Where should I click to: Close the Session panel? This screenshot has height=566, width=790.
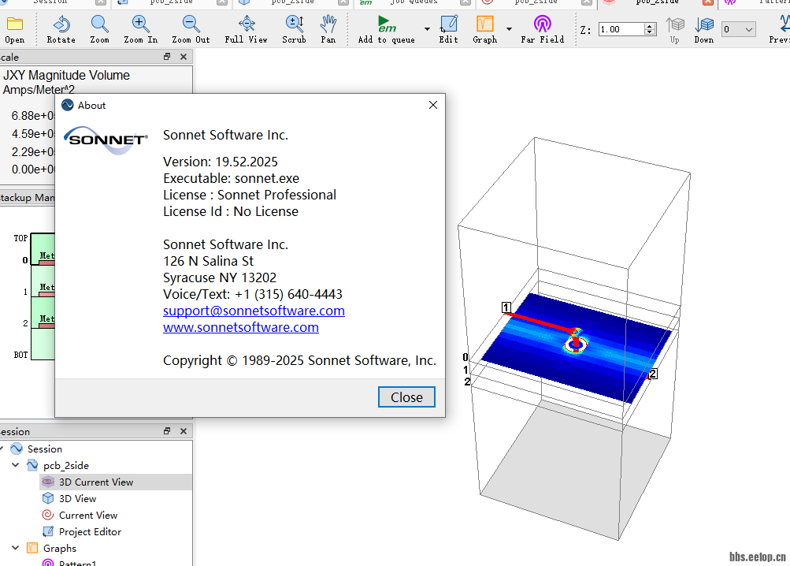[184, 430]
